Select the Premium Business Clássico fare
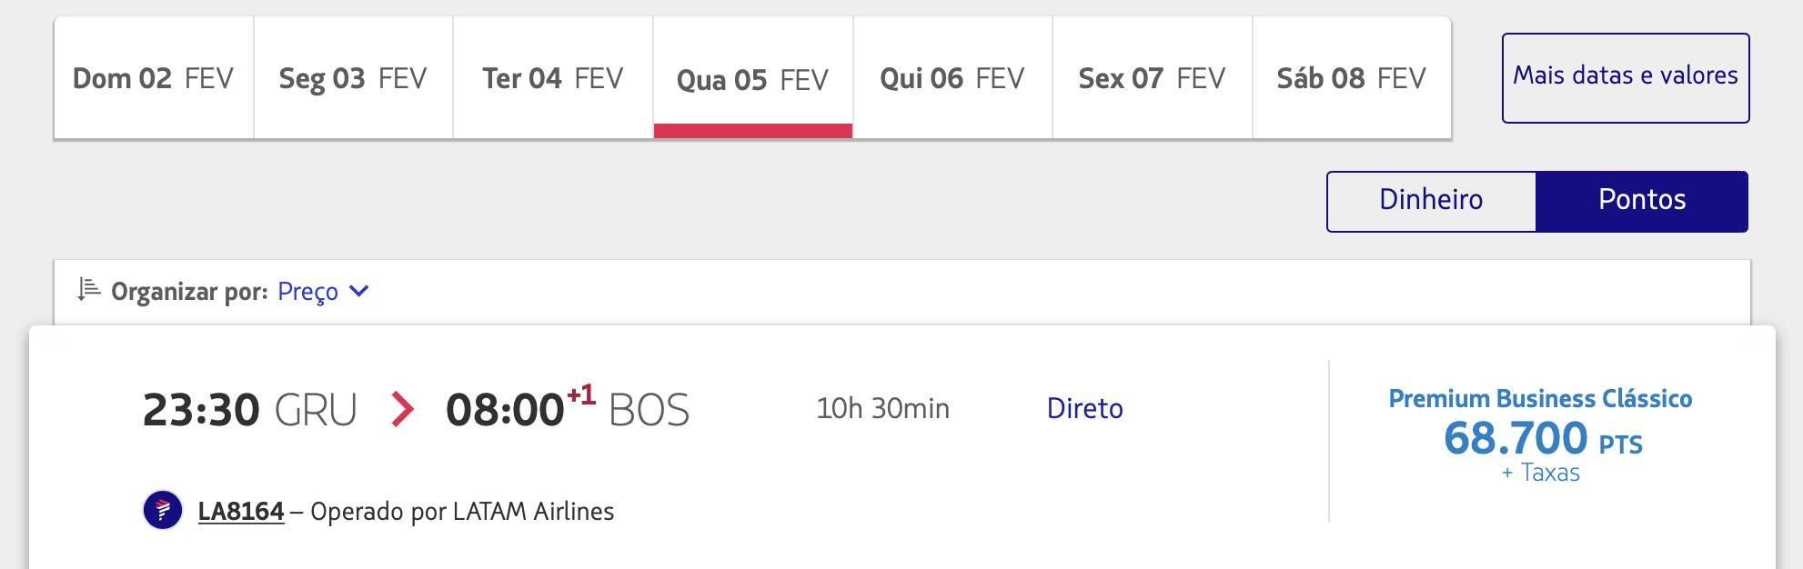 (1540, 398)
